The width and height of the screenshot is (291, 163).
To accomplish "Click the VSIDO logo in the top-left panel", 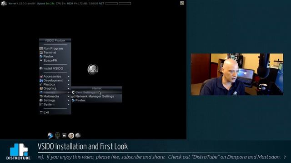I will pos(4,3).
